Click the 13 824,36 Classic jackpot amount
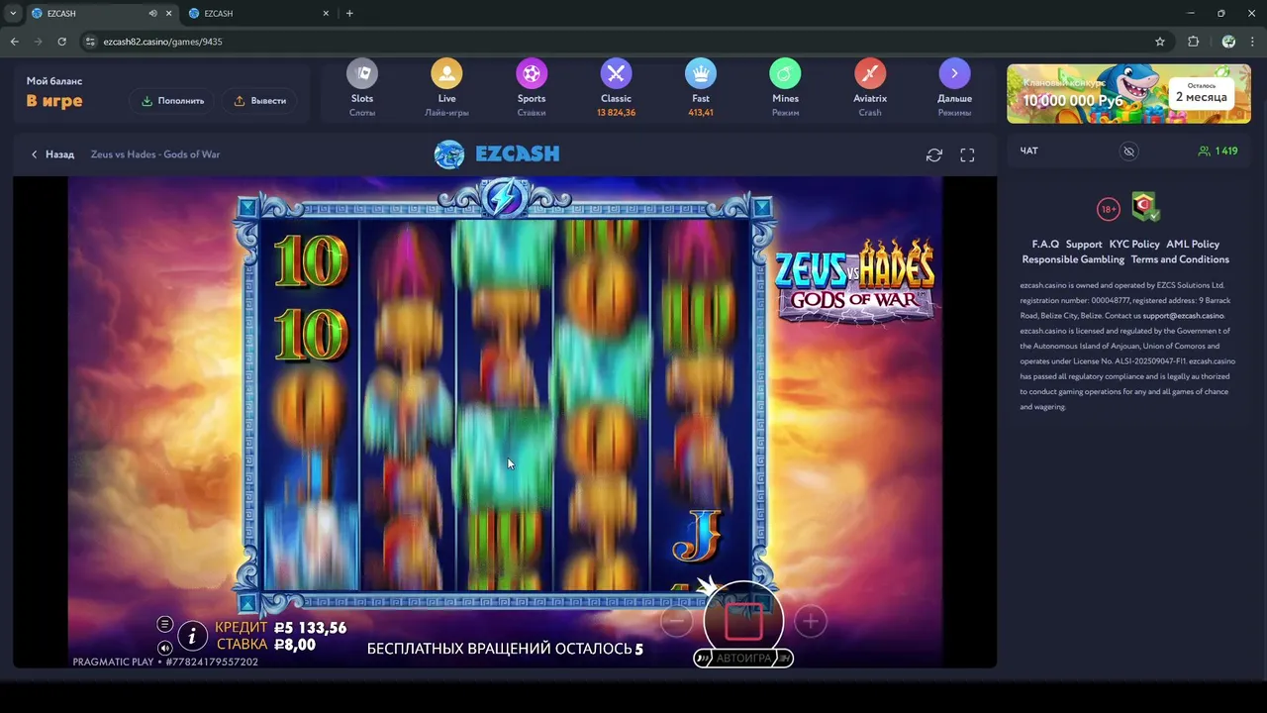The width and height of the screenshot is (1267, 713). [x=616, y=113]
